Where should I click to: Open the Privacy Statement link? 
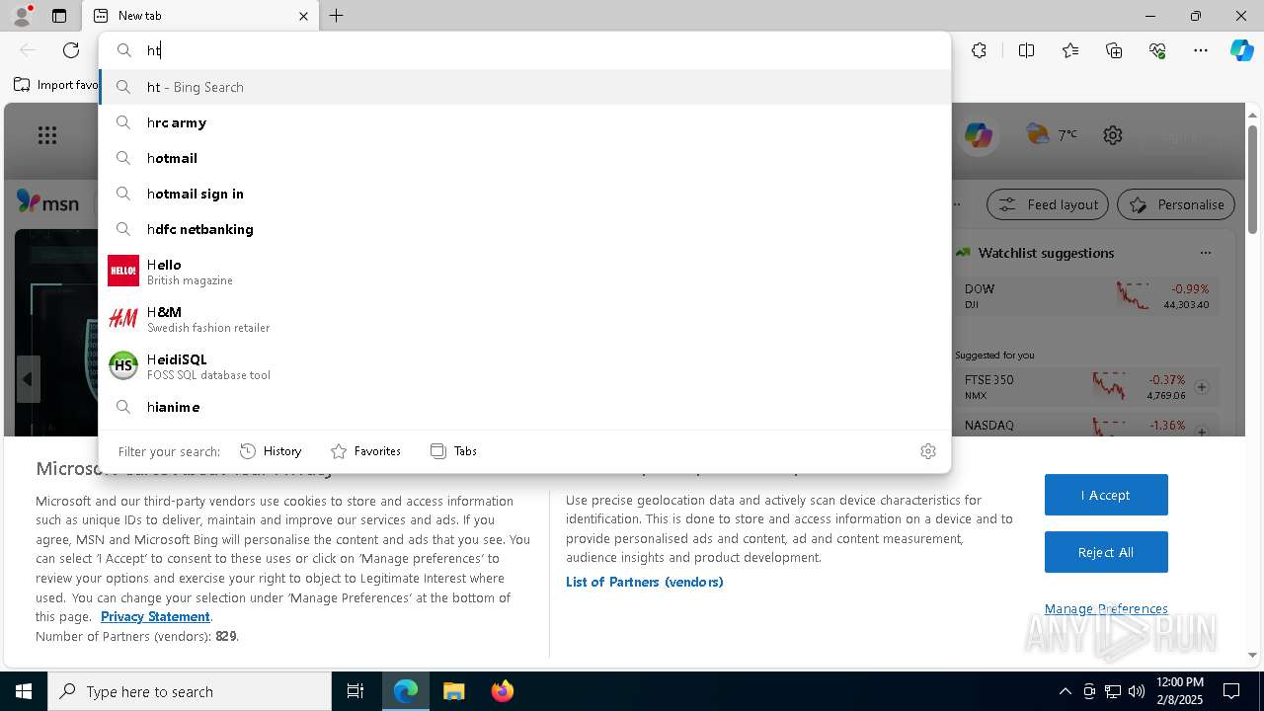[x=155, y=616]
